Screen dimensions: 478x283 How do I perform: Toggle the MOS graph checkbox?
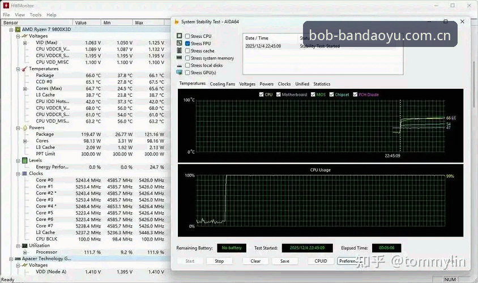point(313,95)
